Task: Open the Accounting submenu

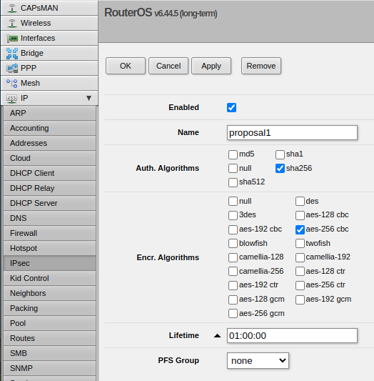Action: (x=49, y=128)
